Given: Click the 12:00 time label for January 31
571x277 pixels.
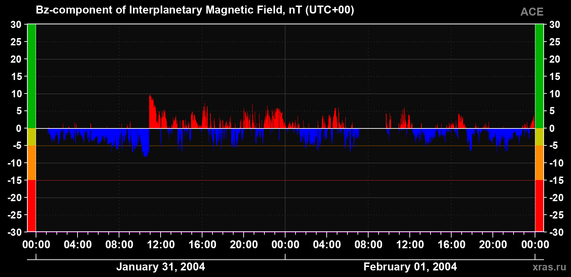Looking at the screenshot, I should [161, 245].
